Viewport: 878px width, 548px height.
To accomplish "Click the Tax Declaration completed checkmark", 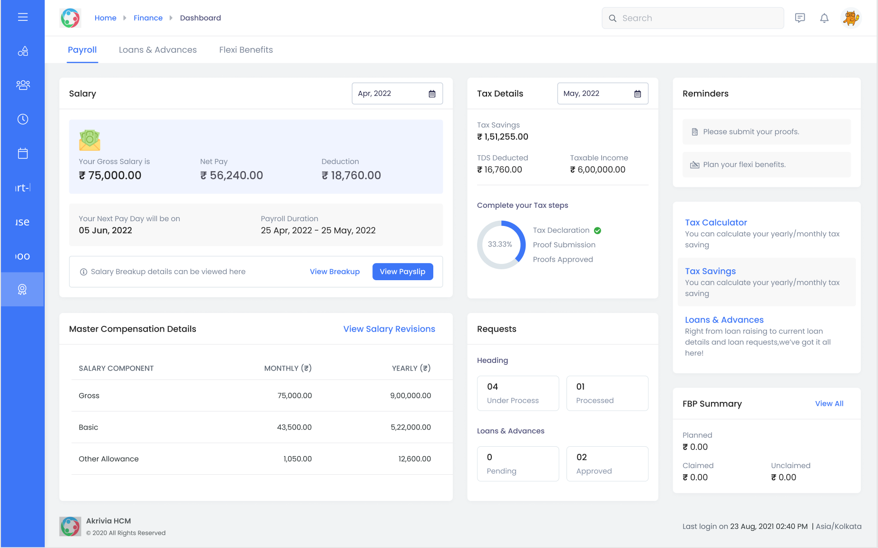I will click(x=597, y=230).
